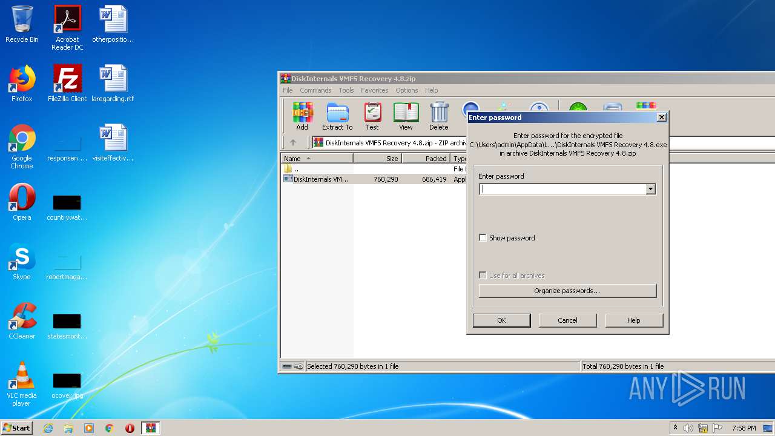Close the Enter password dialog
775x436 pixels.
tap(662, 117)
